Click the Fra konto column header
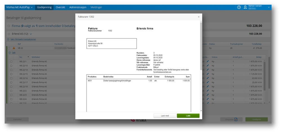The width and height of the screenshot is (281, 133). 59,44
